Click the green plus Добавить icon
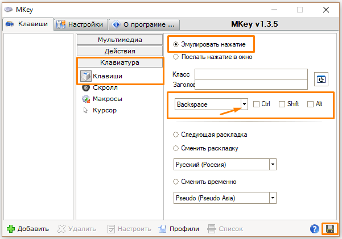 (x=11, y=229)
